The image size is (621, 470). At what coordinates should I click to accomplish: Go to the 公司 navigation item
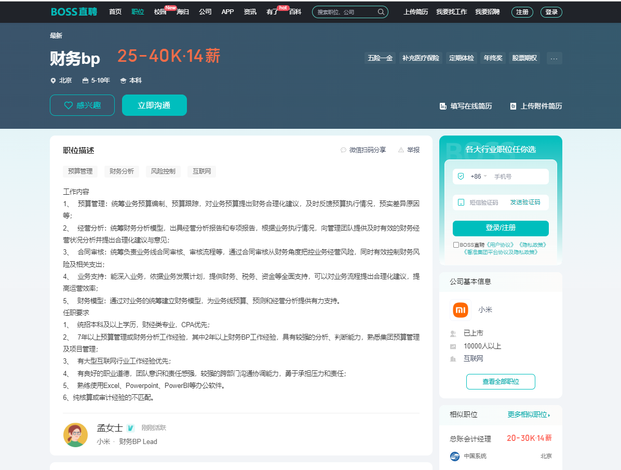(205, 12)
